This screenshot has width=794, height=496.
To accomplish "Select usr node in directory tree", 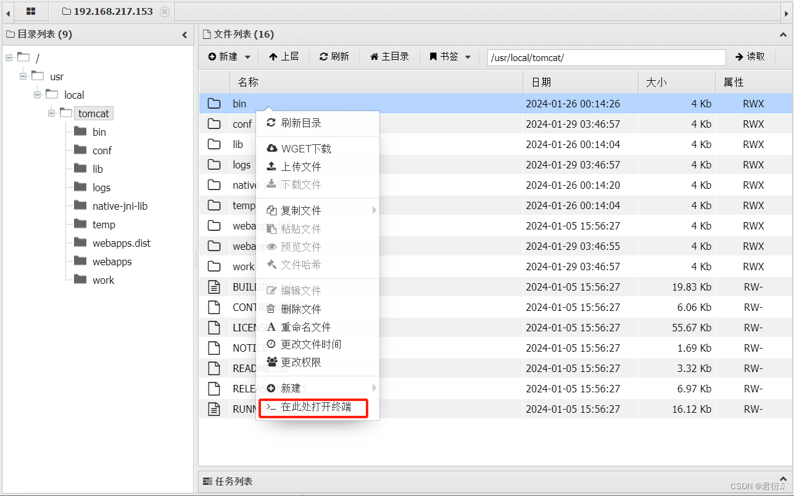I will [57, 76].
